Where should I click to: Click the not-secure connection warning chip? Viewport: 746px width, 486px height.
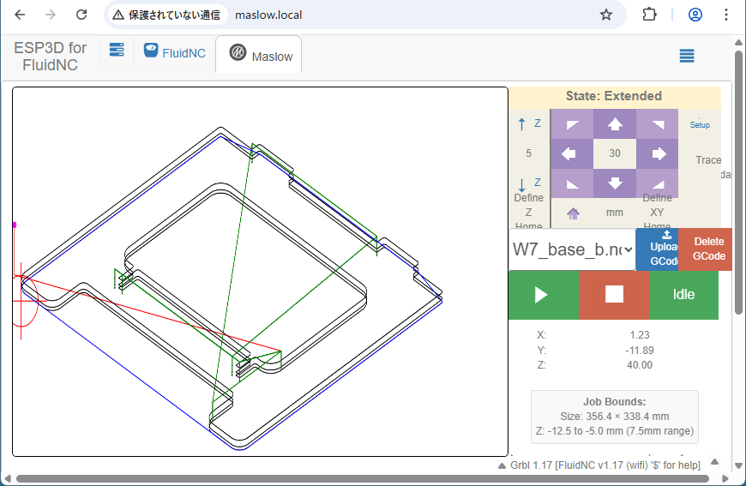[166, 15]
